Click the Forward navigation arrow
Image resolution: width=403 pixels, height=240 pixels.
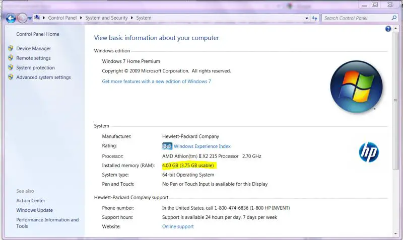[22, 18]
